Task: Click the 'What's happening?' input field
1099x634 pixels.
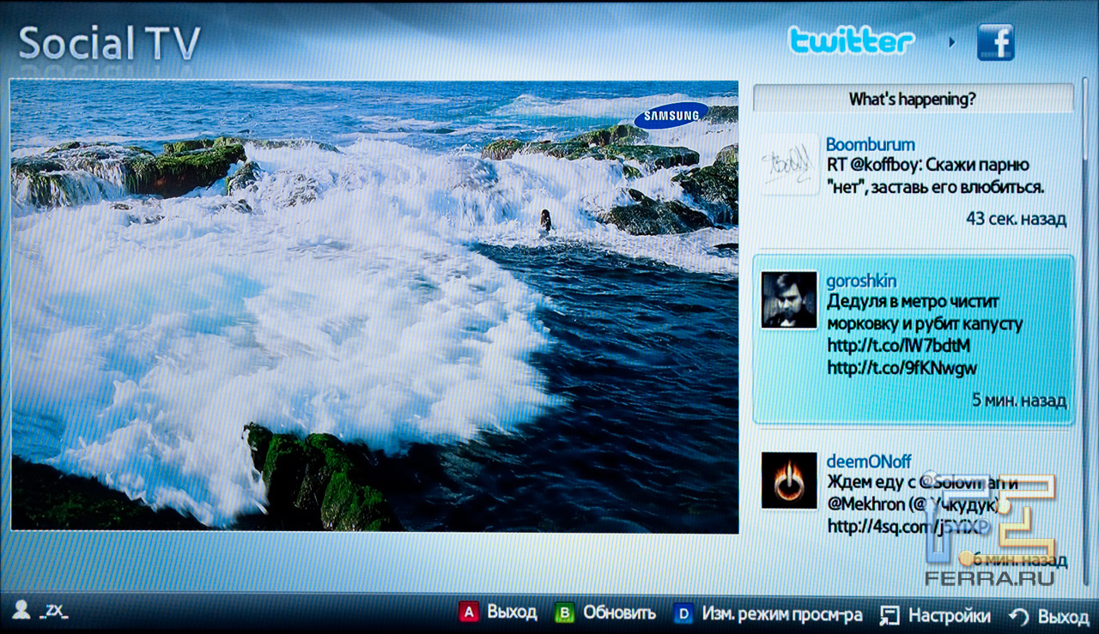Action: click(913, 99)
